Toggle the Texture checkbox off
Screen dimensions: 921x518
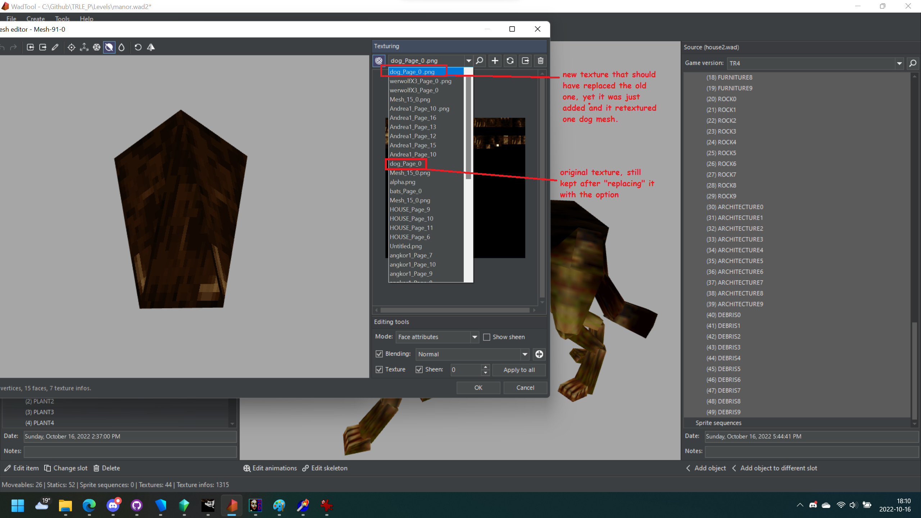[379, 369]
